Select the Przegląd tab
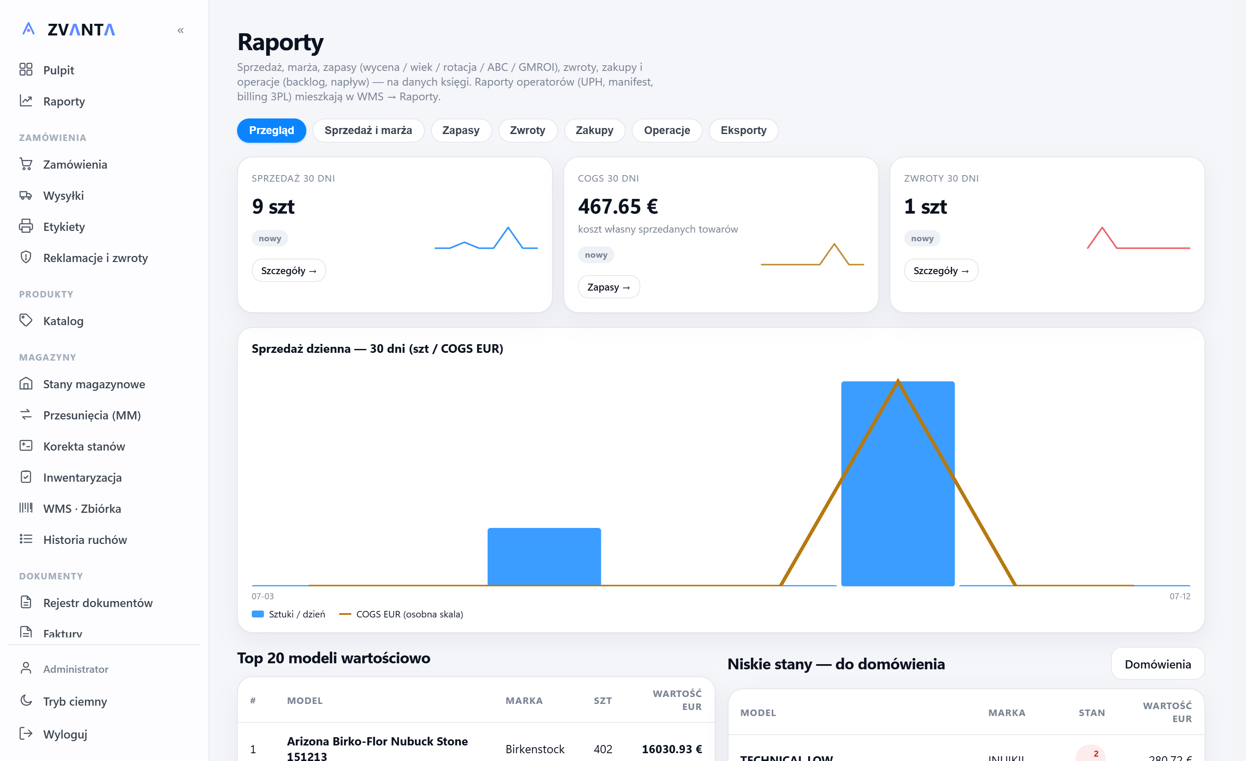The width and height of the screenshot is (1246, 761). [272, 131]
